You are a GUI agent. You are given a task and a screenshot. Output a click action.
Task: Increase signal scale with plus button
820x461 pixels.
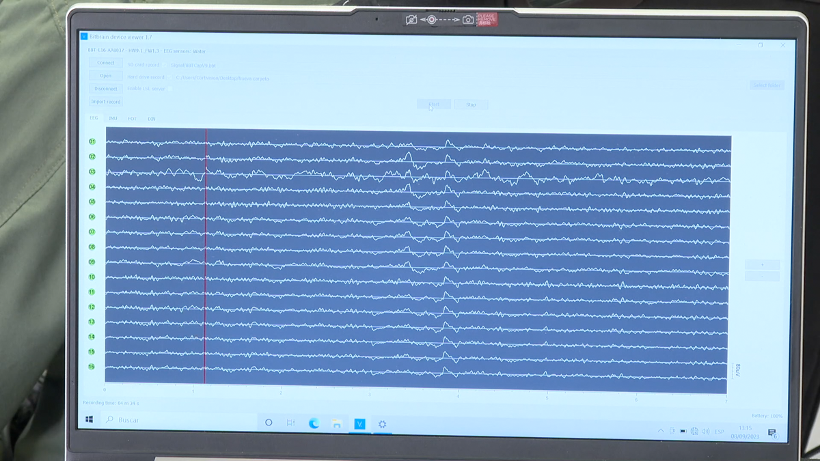click(x=761, y=264)
